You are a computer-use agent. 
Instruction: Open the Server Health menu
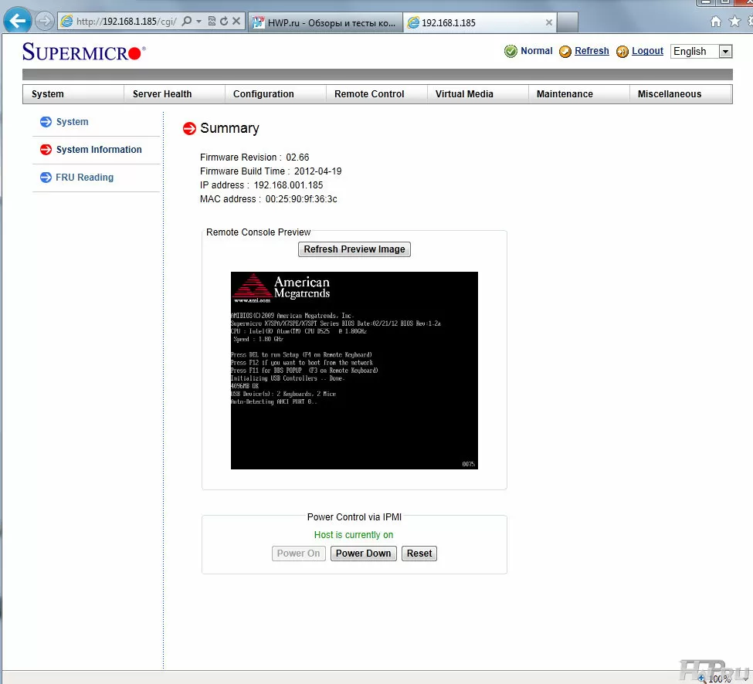175,94
